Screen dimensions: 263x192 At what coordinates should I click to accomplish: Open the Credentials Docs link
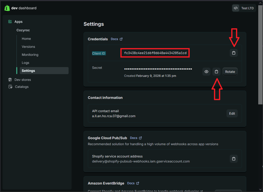[x=117, y=39]
